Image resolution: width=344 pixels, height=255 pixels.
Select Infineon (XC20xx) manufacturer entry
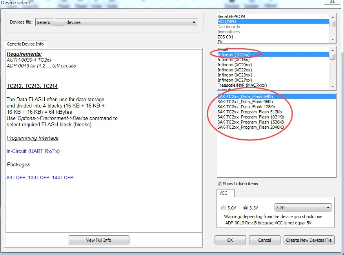[x=273, y=65]
